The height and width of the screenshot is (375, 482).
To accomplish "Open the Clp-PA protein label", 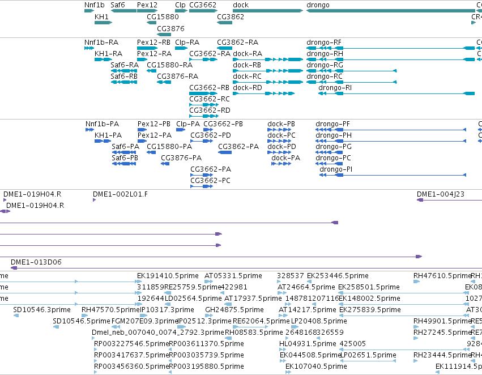I will click(x=188, y=124).
